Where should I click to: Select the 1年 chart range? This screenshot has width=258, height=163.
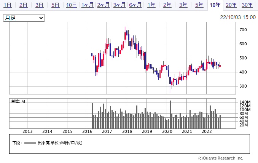151,5
